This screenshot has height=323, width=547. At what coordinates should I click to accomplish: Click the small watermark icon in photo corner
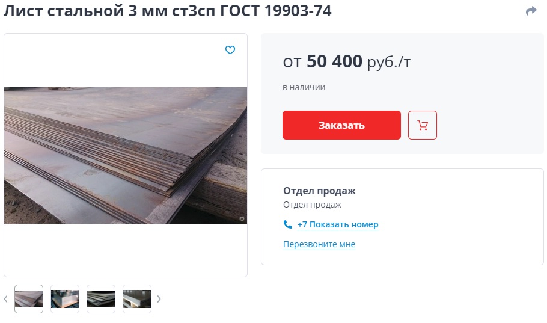pyautogui.click(x=242, y=220)
